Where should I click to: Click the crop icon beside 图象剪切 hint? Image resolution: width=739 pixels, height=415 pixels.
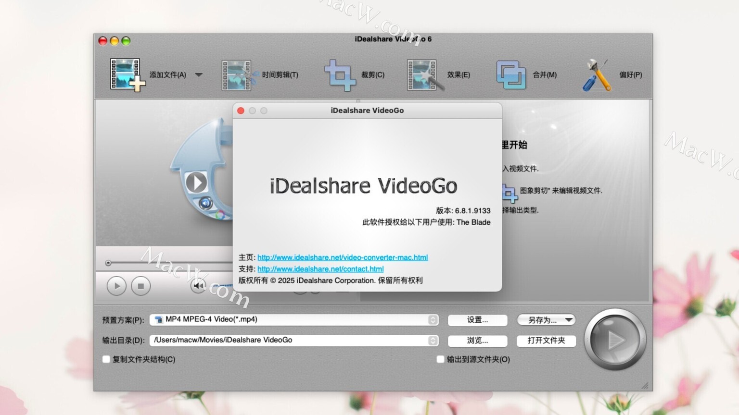coord(510,193)
